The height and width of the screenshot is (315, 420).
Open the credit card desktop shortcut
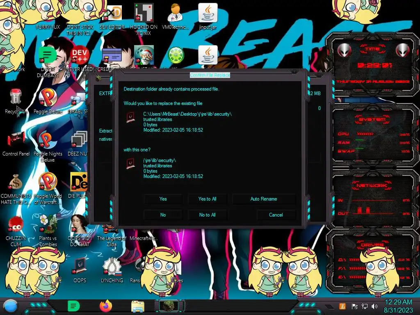[112, 55]
